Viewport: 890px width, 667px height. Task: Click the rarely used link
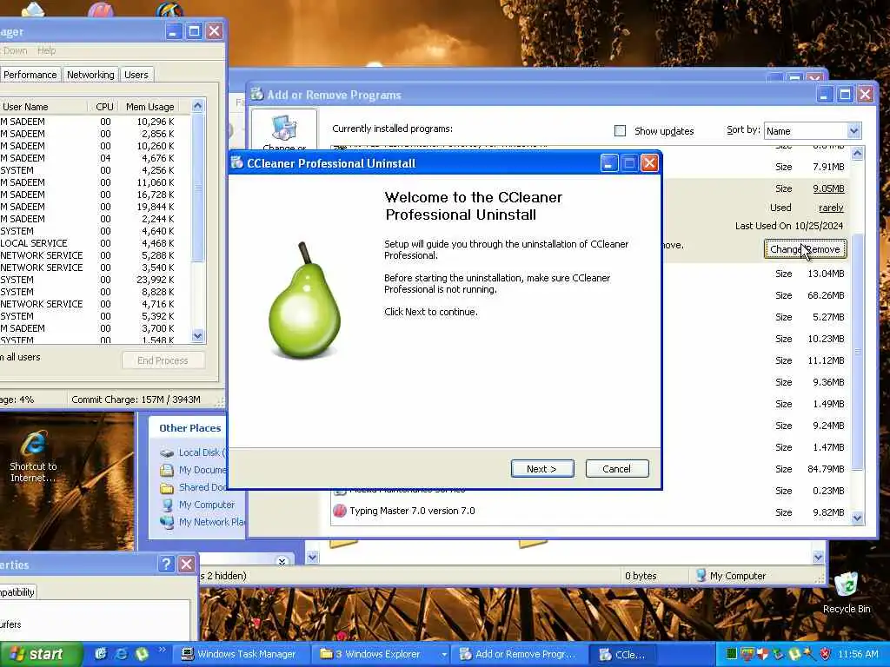click(x=831, y=208)
